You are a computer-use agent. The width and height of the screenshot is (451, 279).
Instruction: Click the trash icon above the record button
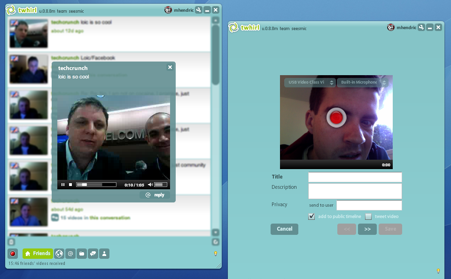tap(11, 242)
